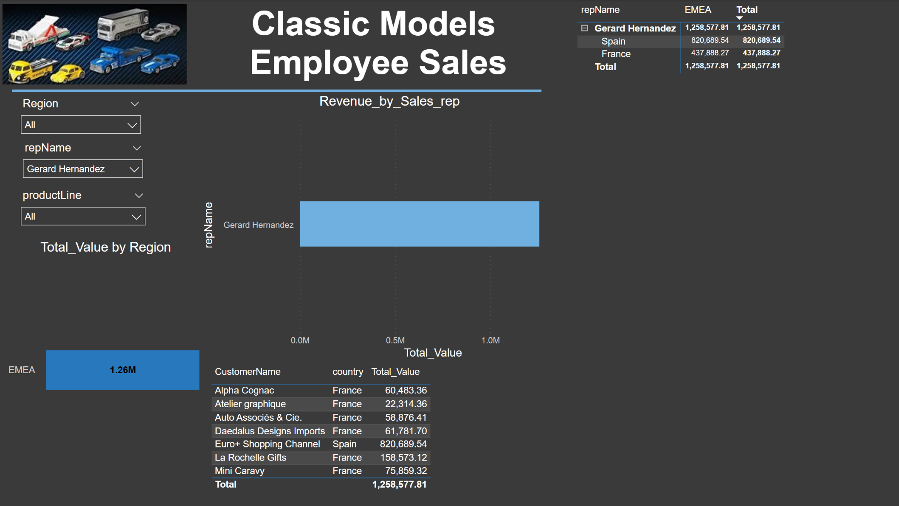
Task: Click the 60,483.36 value for Alpha Cognac
Action: (x=406, y=391)
